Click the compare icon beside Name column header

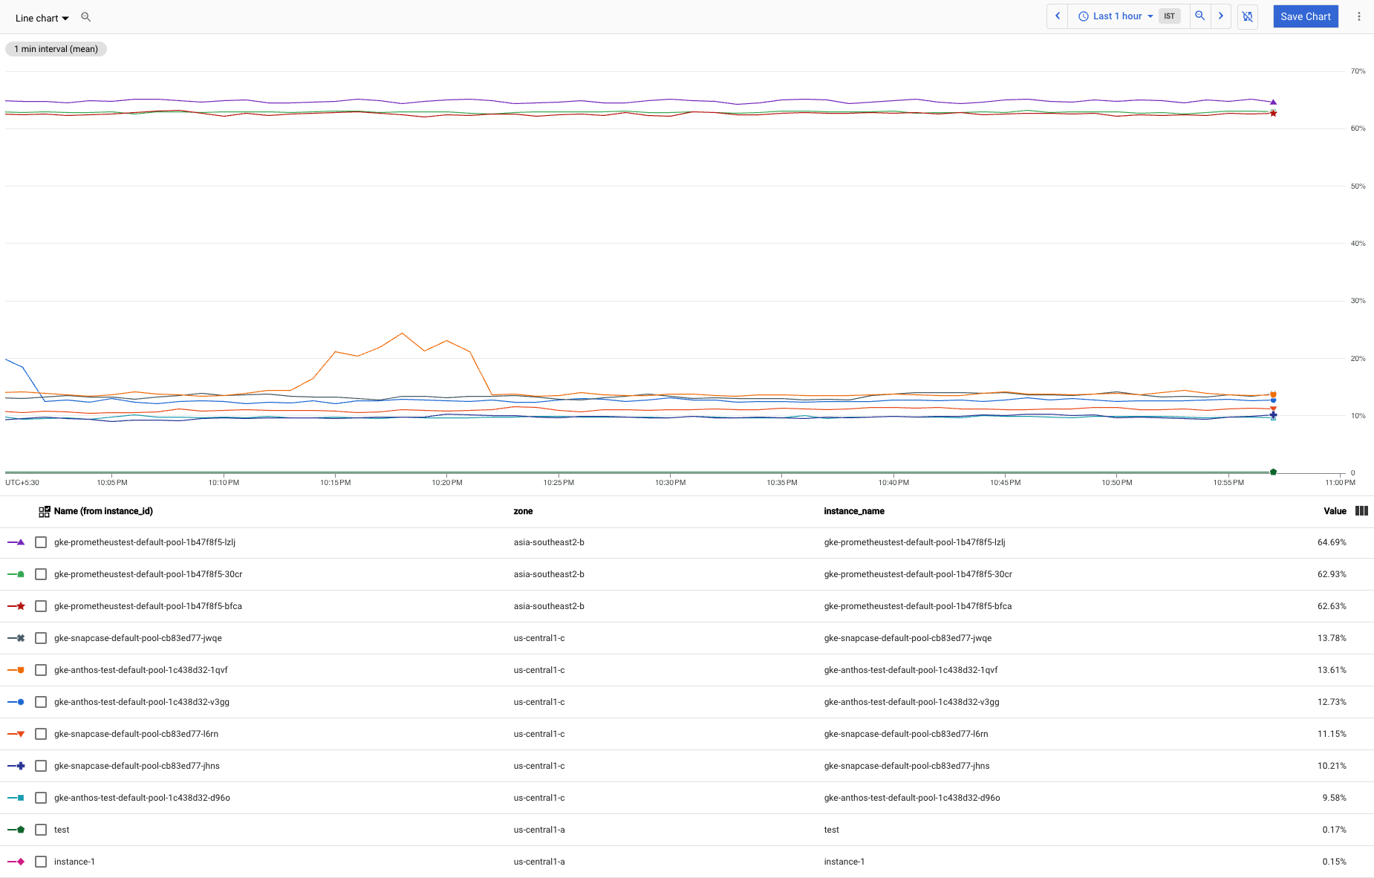click(x=44, y=511)
